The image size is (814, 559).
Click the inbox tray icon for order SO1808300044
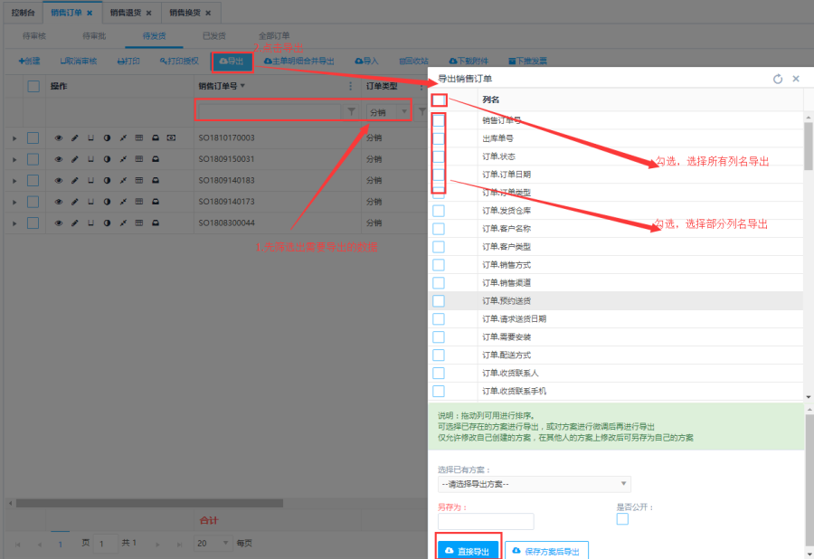(x=155, y=223)
